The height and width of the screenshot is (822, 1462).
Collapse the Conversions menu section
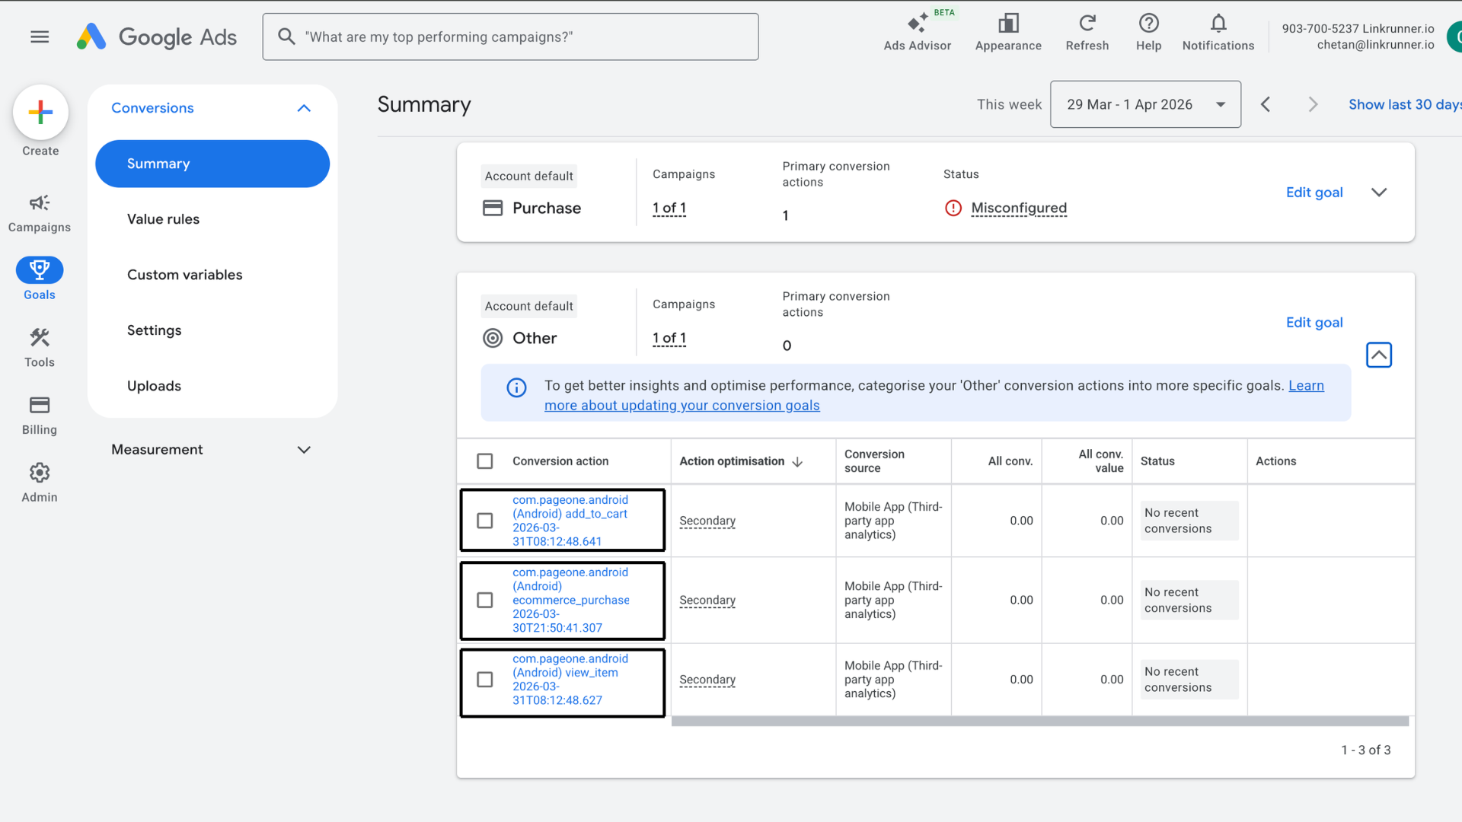pos(304,108)
